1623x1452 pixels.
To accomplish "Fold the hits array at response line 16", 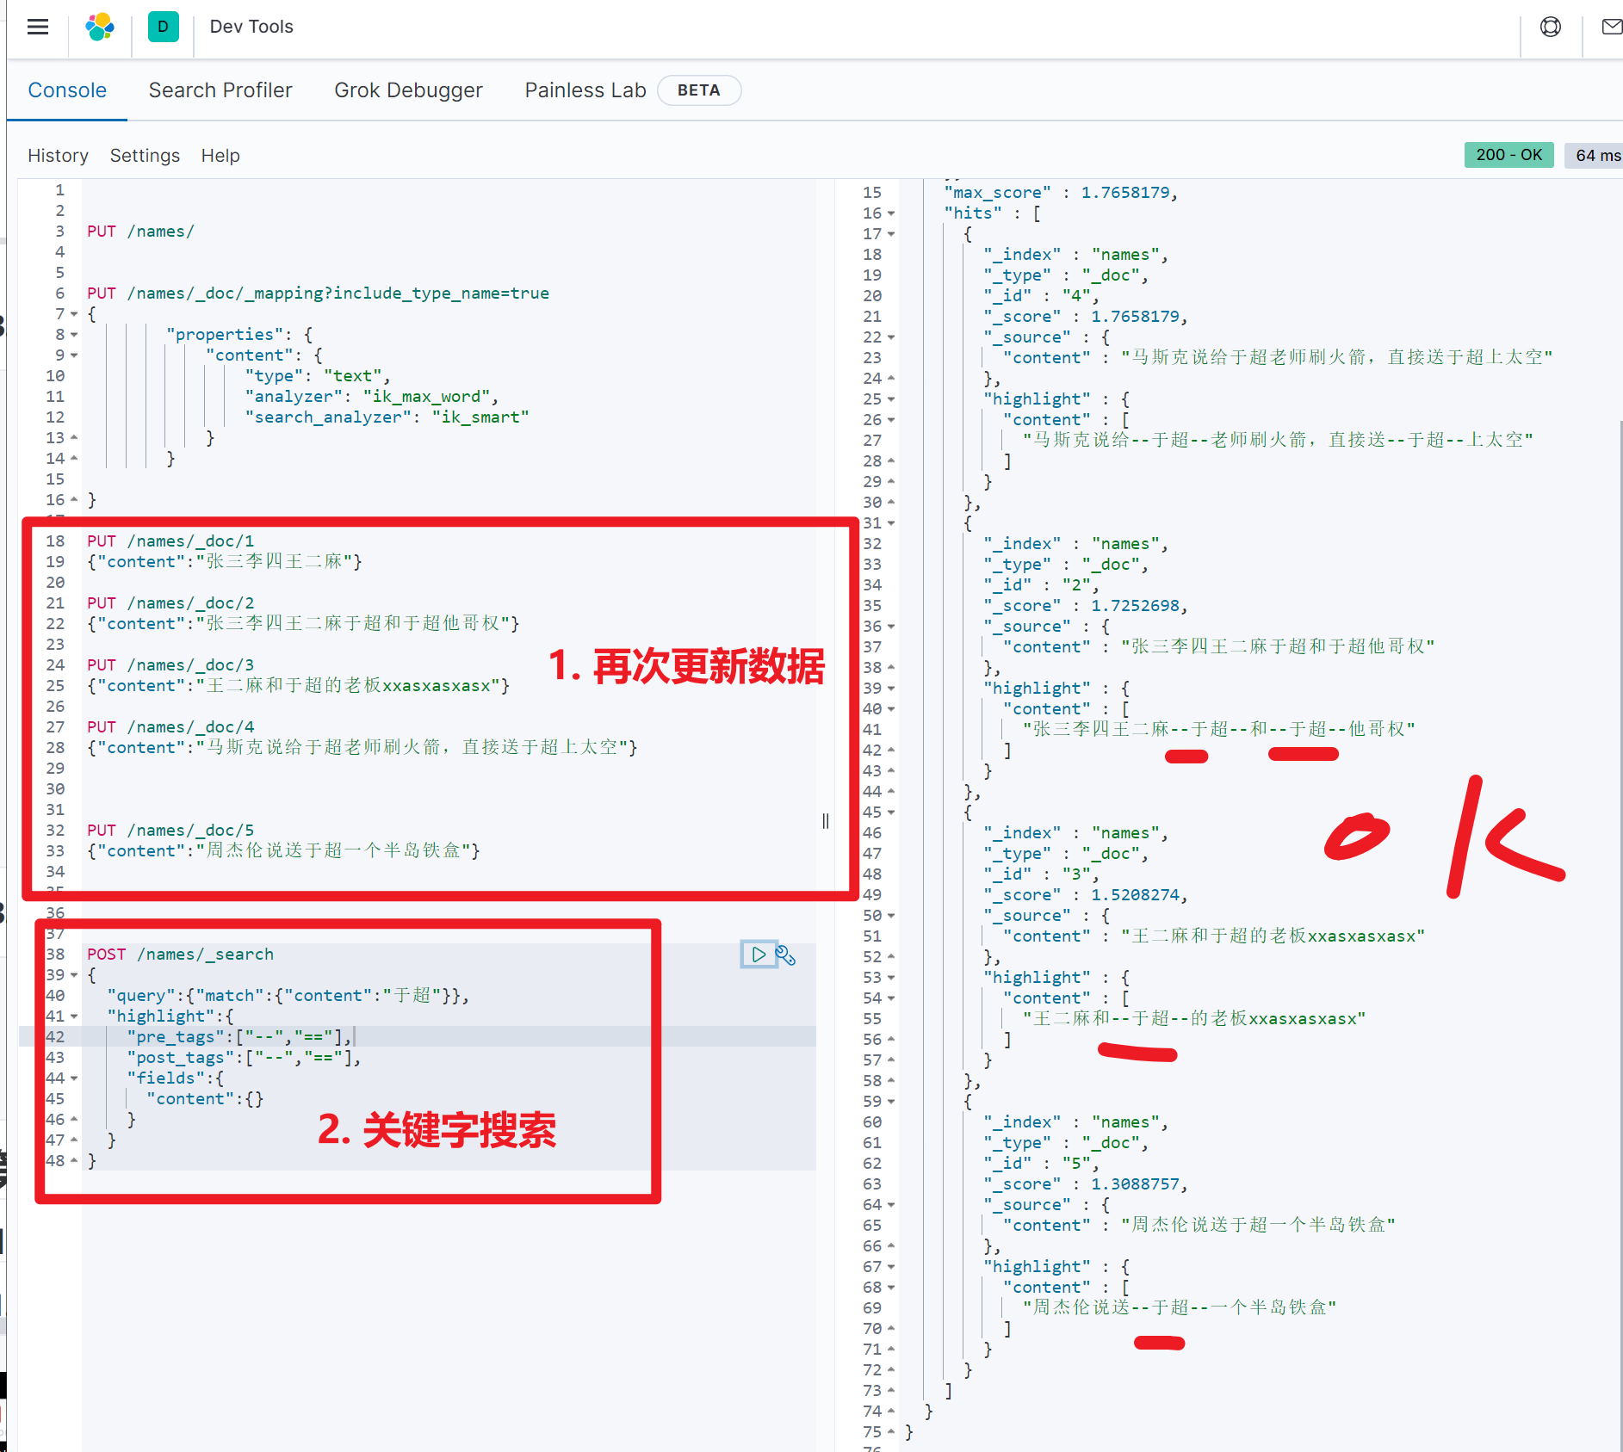I will click(x=891, y=213).
